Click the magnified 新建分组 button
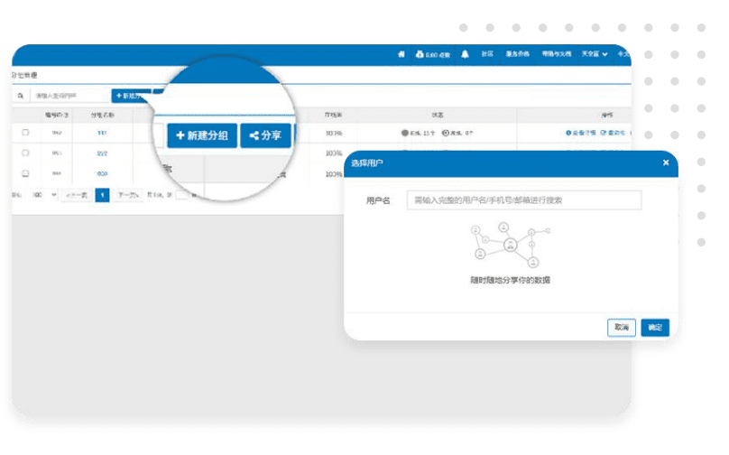This screenshot has width=729, height=455. pyautogui.click(x=202, y=135)
